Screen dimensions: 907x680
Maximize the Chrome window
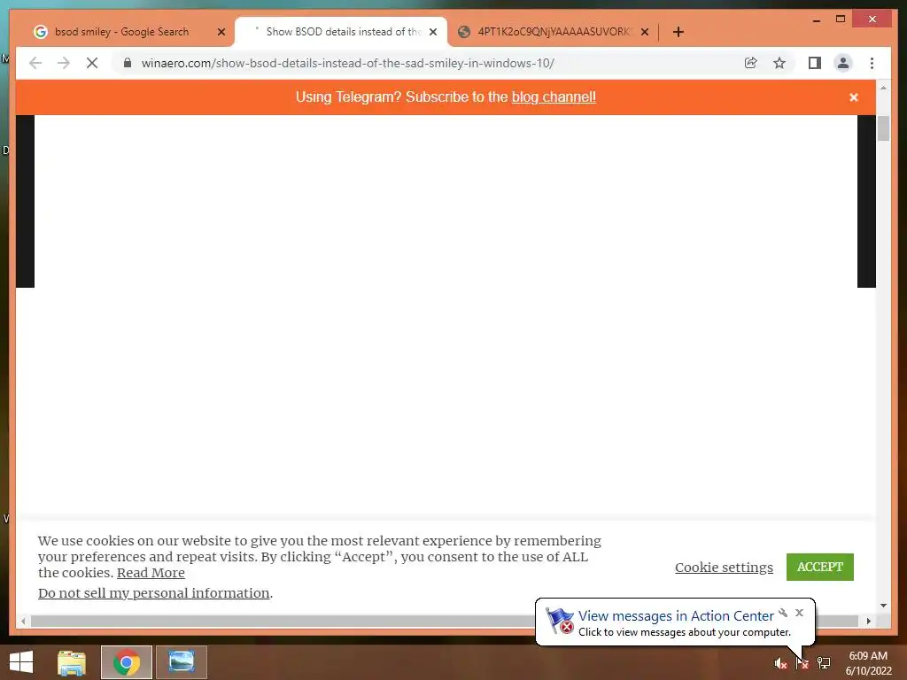[x=841, y=19]
